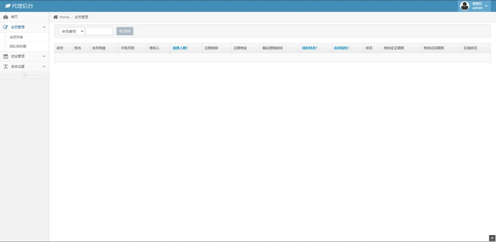Open 会员列表 in the sidebar
The width and height of the screenshot is (496, 242).
pyautogui.click(x=16, y=37)
